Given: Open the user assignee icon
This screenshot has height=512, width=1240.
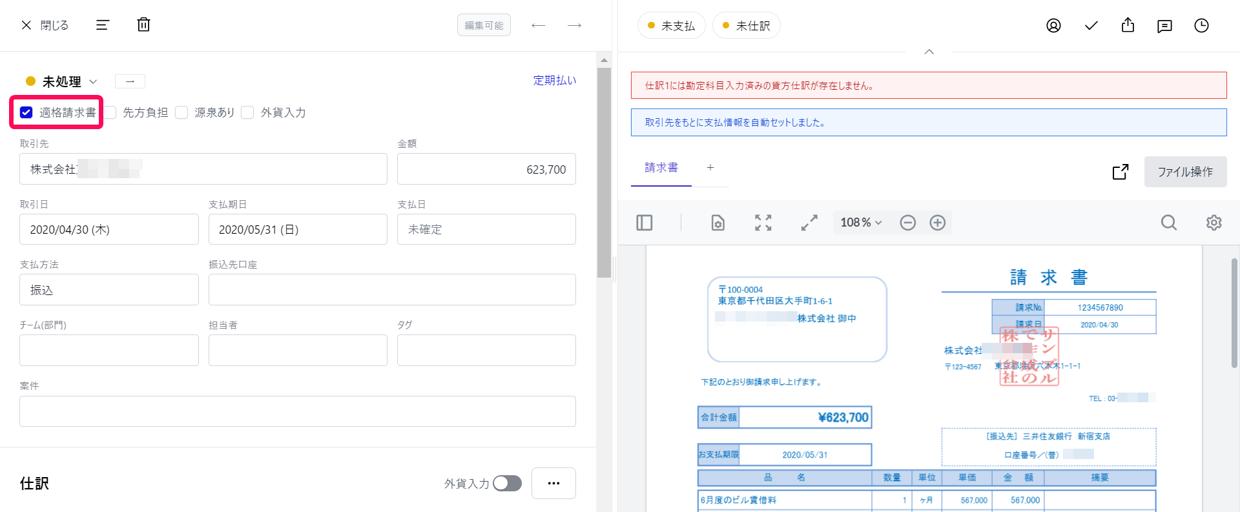Looking at the screenshot, I should 1053,26.
